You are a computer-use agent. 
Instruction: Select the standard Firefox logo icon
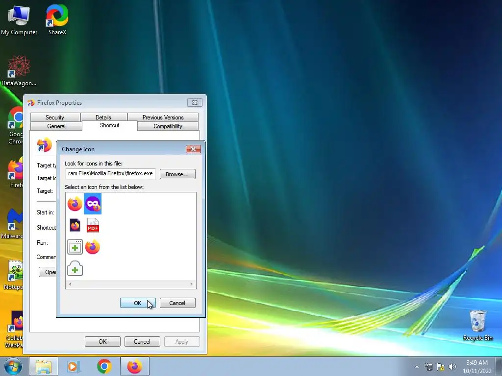75,204
